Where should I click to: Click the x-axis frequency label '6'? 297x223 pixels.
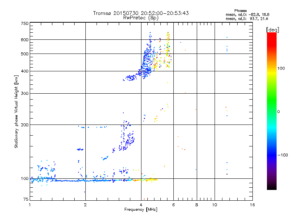[x=173, y=205]
